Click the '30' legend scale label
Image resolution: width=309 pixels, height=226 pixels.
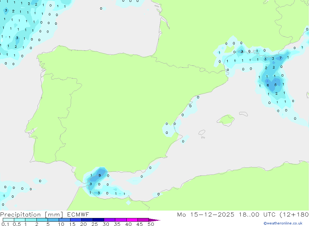pos(106,224)
